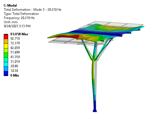Click the 82.718 legend value
Image resolution: width=152 pixels, height=122 pixels.
(x=15, y=39)
